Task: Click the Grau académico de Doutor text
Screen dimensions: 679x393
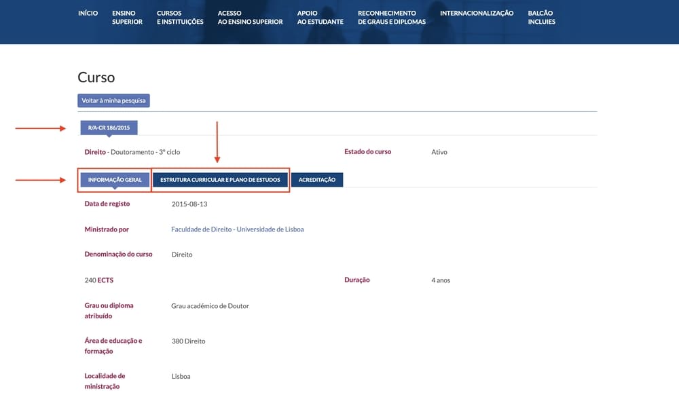Action: pos(210,306)
